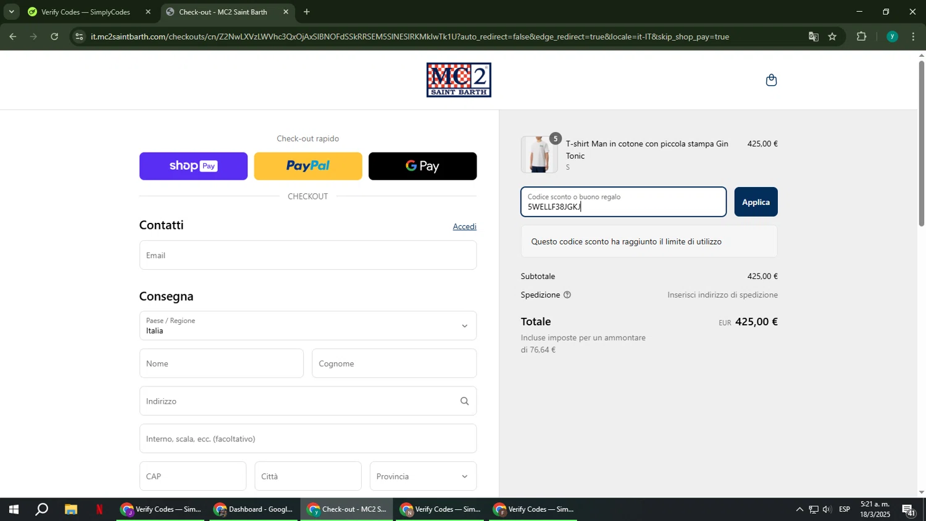Click the T-shirt Man in cotone product name
This screenshot has width=926, height=521.
point(647,149)
